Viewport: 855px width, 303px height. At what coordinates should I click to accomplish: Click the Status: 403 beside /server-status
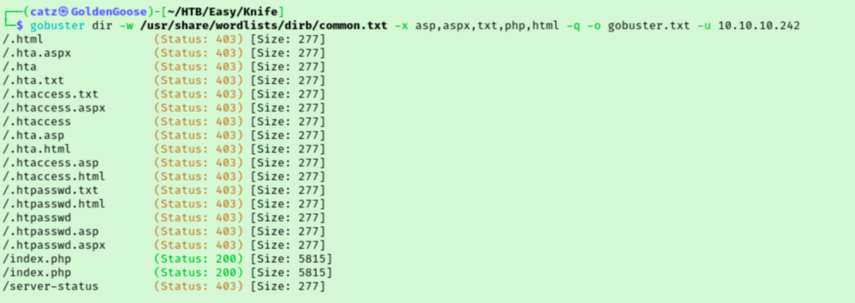tap(199, 286)
